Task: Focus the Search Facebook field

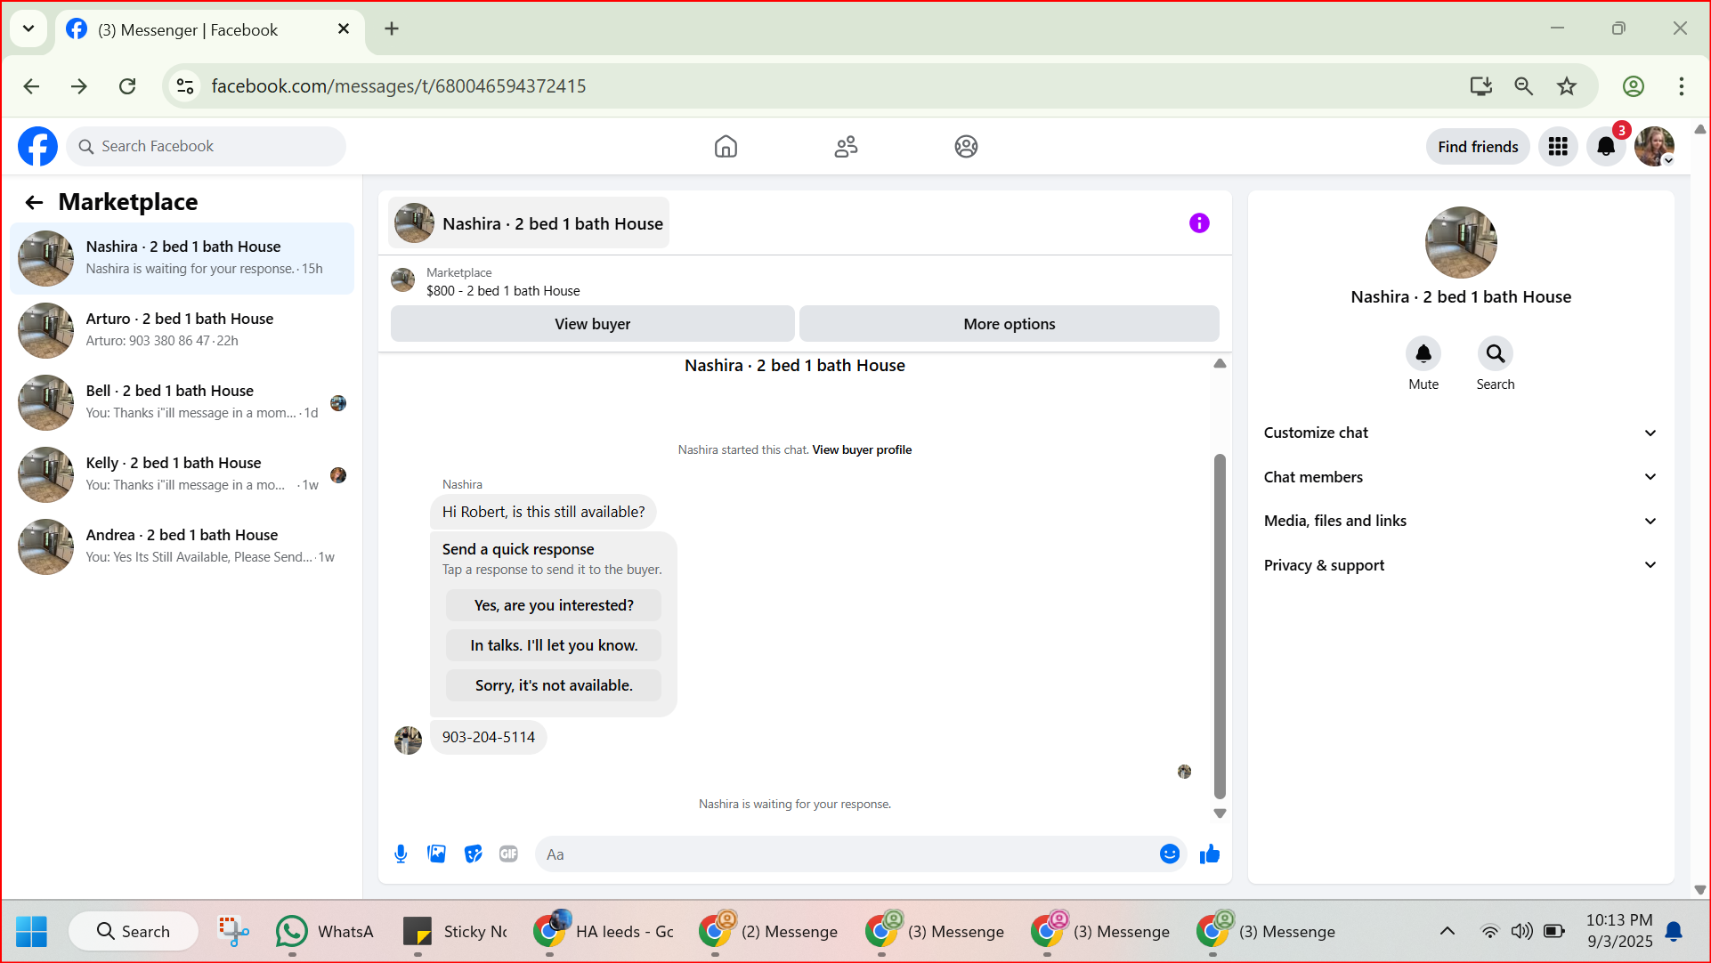Action: [207, 147]
